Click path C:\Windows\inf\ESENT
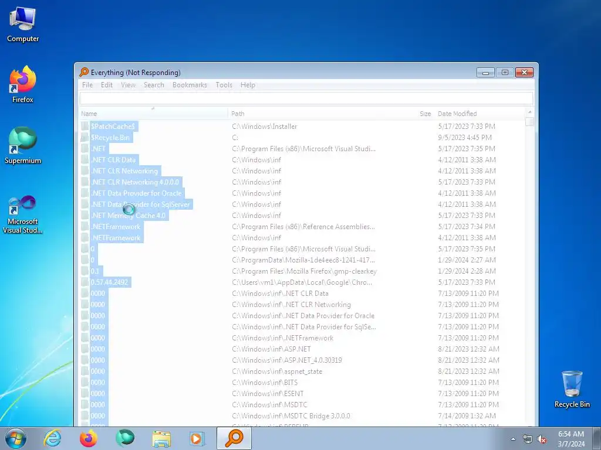Image resolution: width=601 pixels, height=450 pixels. (268, 393)
